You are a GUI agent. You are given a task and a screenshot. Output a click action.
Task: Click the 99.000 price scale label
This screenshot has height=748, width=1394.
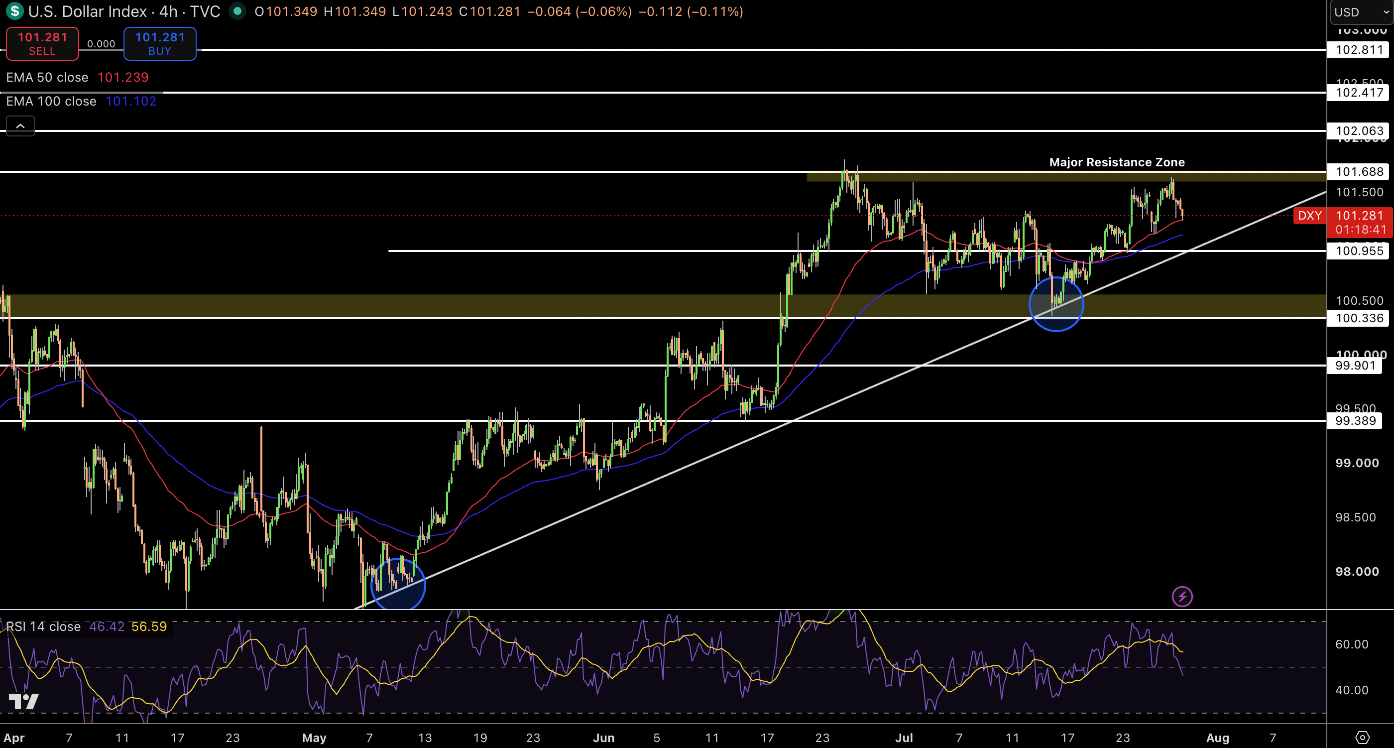pyautogui.click(x=1357, y=463)
